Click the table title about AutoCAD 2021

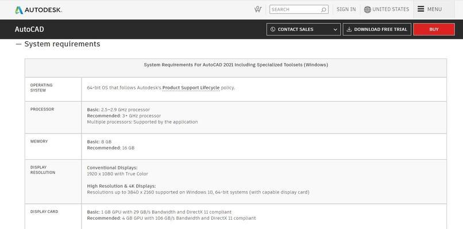[x=236, y=65]
